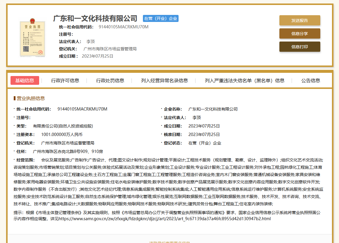This screenshot has width=339, height=243.
Task: Click 请登录后查看更多信息 at page bottom
Action: (x=169, y=242)
